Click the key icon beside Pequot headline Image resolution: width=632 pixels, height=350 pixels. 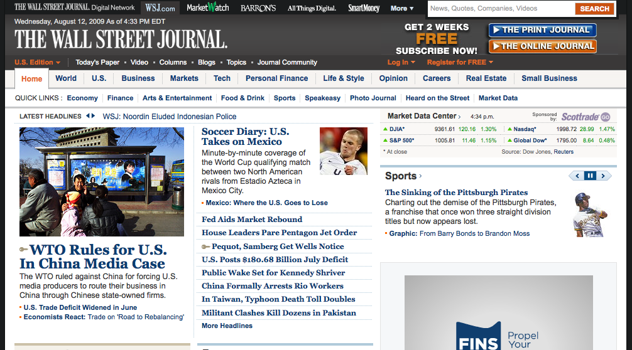(x=205, y=247)
